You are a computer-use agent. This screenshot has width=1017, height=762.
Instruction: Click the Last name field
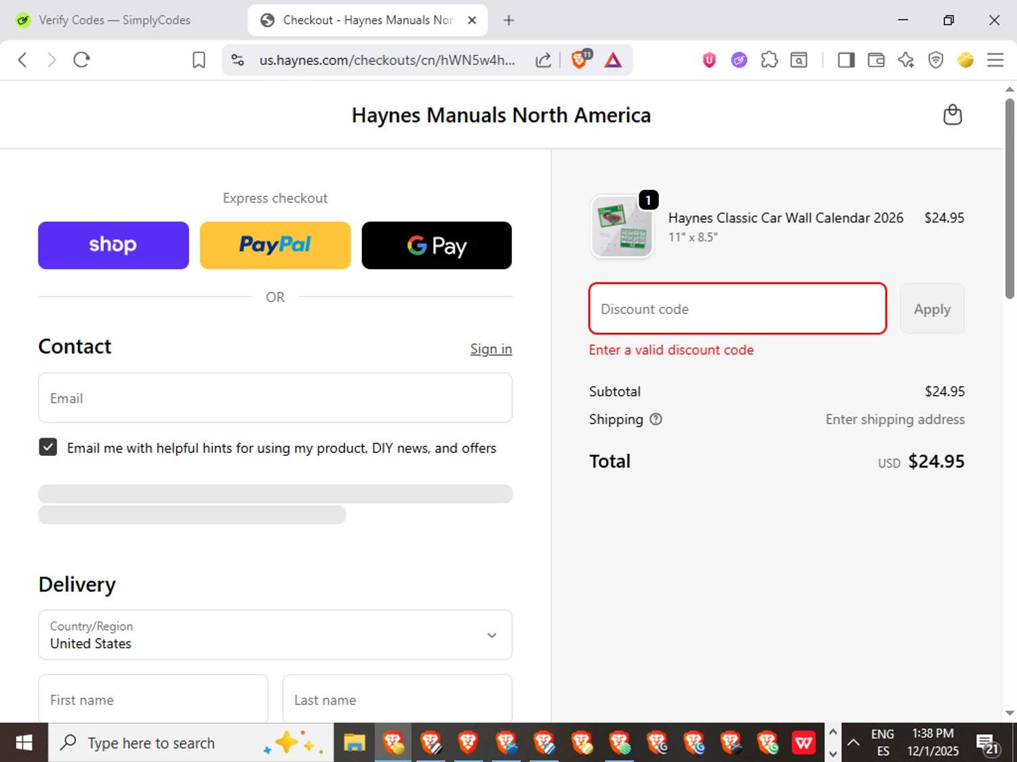[x=397, y=699]
